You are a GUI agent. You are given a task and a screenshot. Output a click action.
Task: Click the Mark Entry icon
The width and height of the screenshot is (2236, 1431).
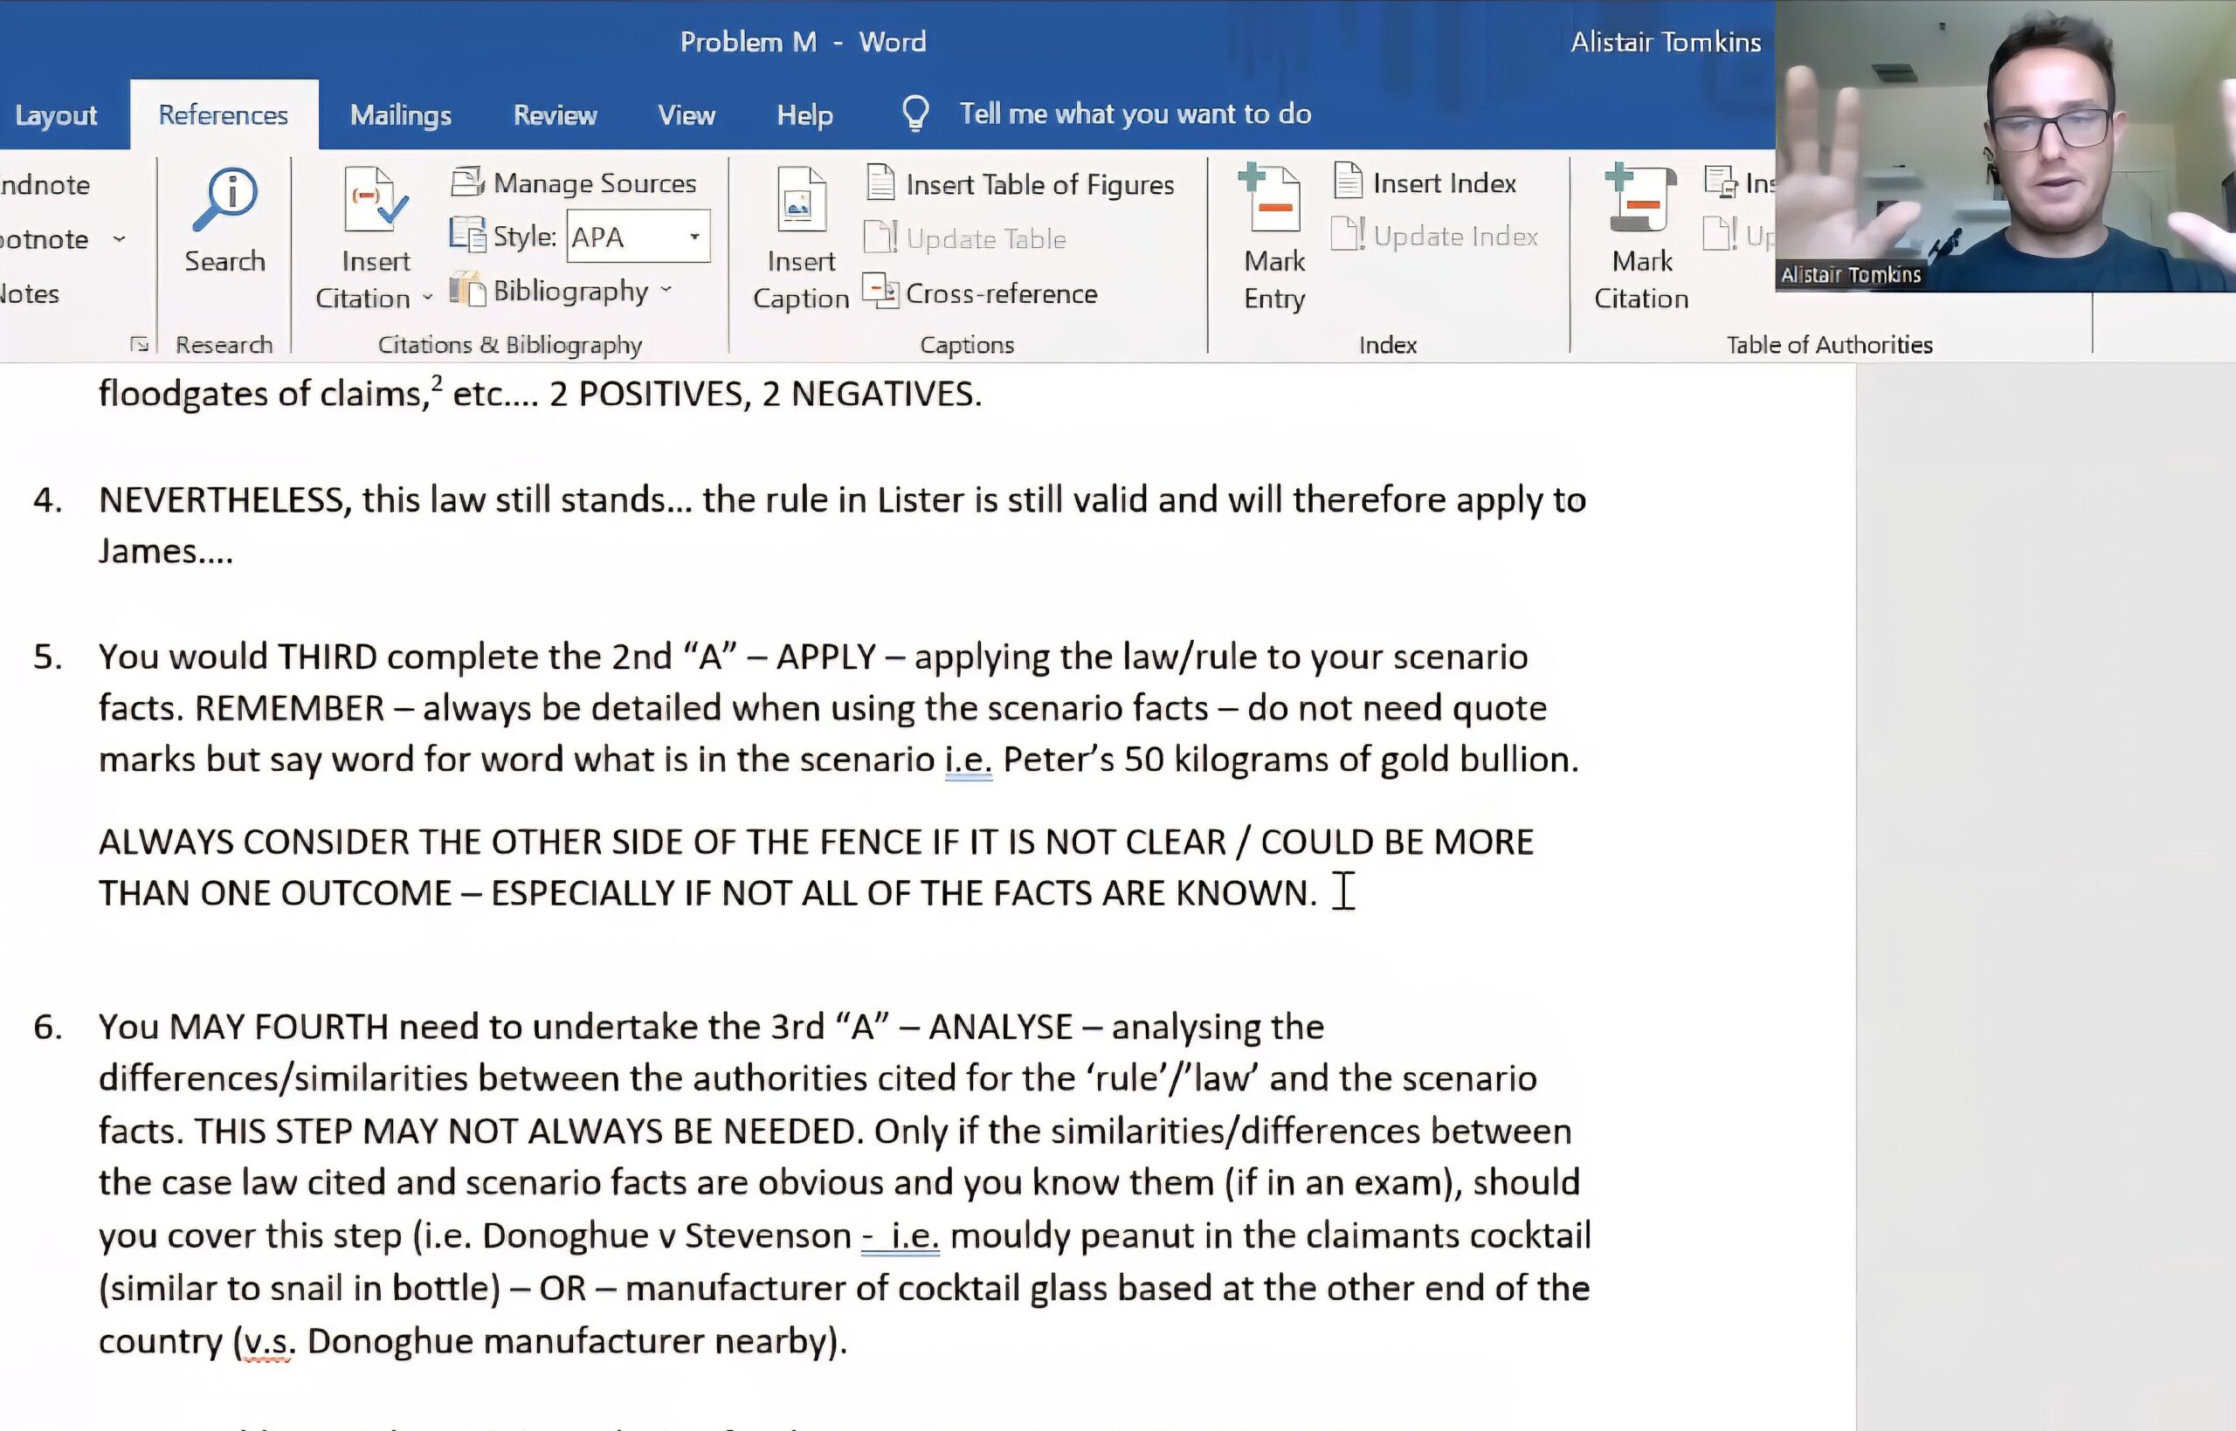pyautogui.click(x=1273, y=200)
